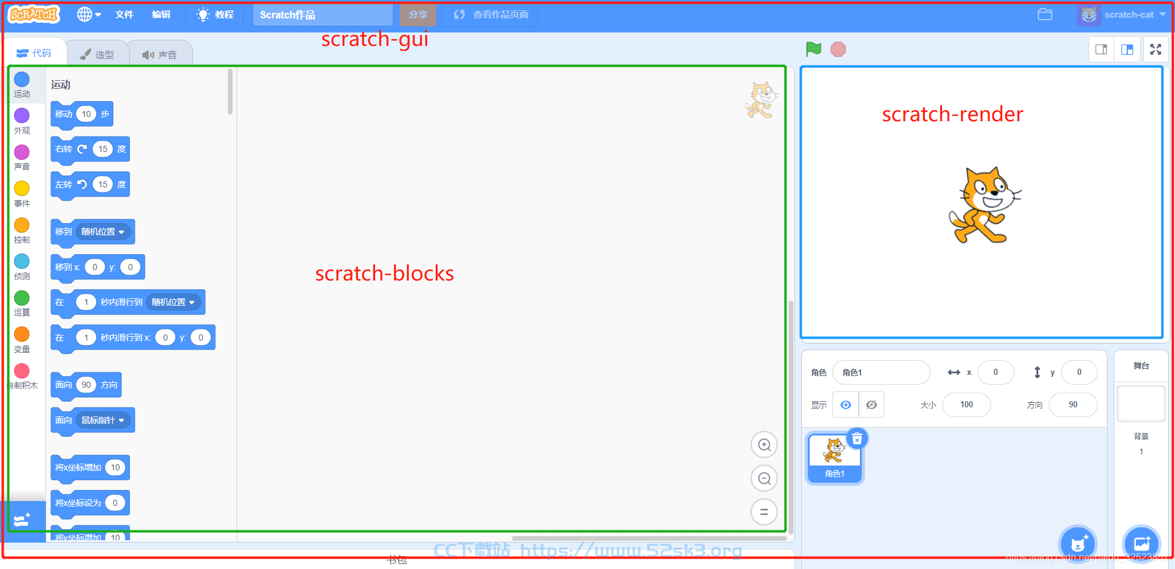Screen dimensions: 1175x569
Task: Switch to the 代码 tab
Action: pyautogui.click(x=34, y=53)
